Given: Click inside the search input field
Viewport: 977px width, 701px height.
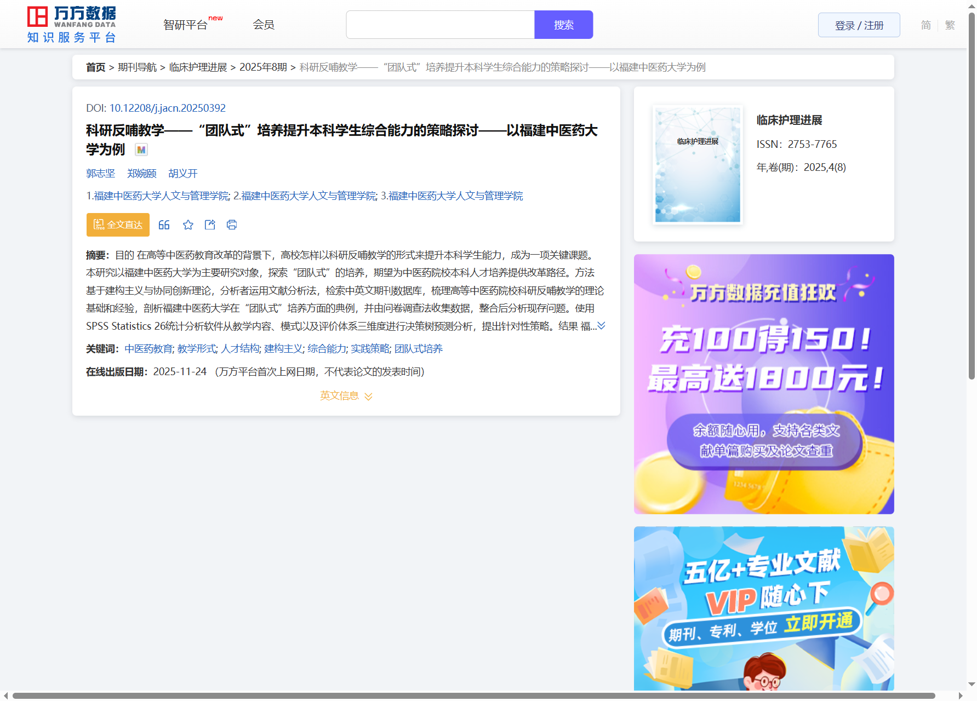Looking at the screenshot, I should click(440, 25).
